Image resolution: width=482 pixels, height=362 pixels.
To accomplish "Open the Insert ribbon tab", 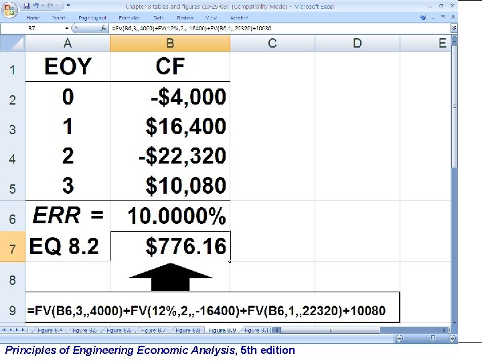I will tap(58, 18).
